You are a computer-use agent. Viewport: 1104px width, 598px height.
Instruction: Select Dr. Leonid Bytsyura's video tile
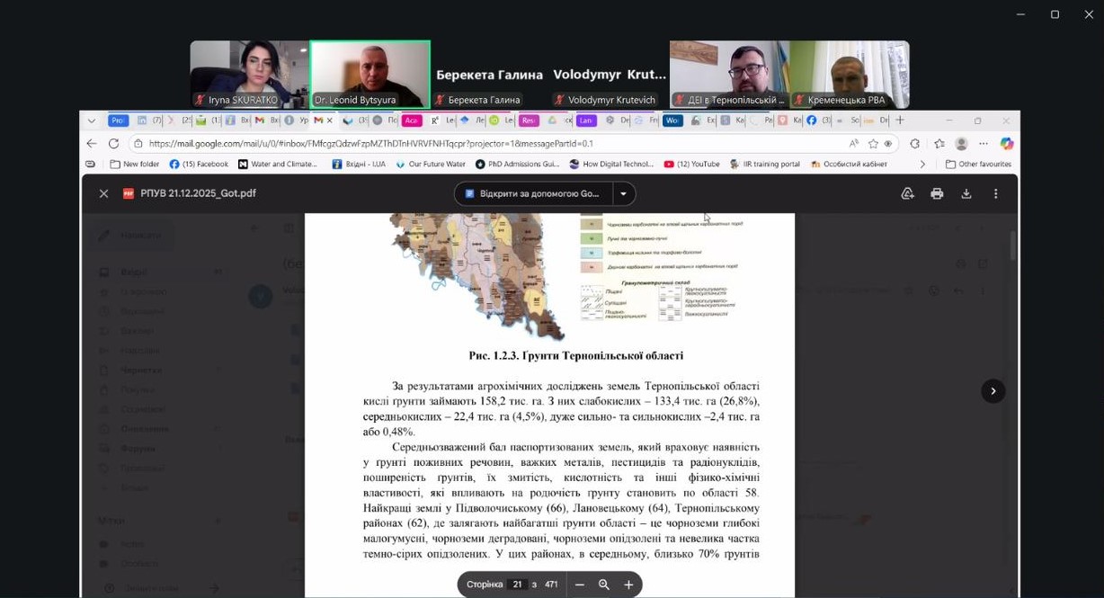click(x=369, y=75)
